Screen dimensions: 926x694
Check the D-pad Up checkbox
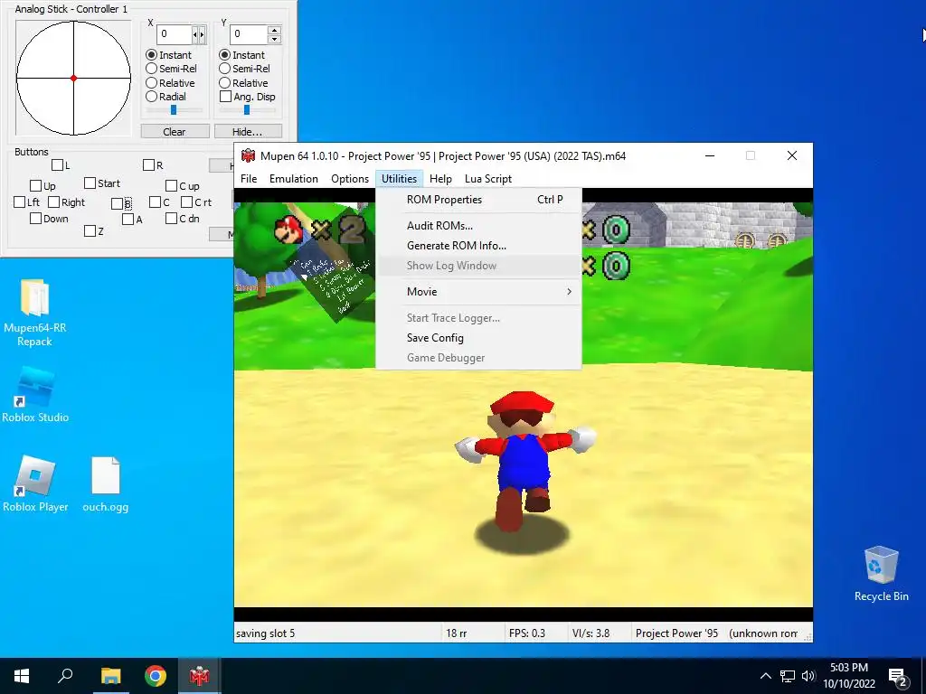tap(35, 186)
